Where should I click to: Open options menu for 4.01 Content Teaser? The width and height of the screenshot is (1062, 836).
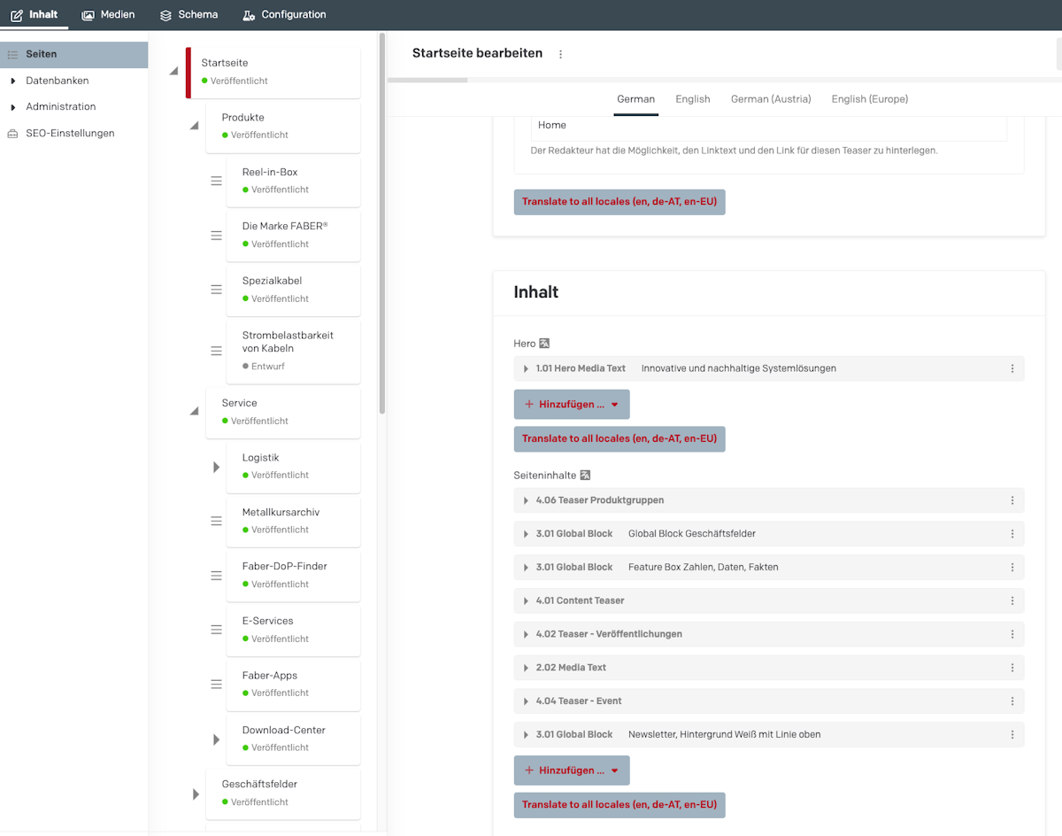pyautogui.click(x=1012, y=600)
